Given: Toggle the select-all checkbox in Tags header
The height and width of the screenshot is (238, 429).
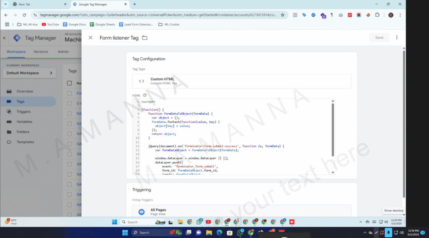Looking at the screenshot, I should pyautogui.click(x=70, y=83).
